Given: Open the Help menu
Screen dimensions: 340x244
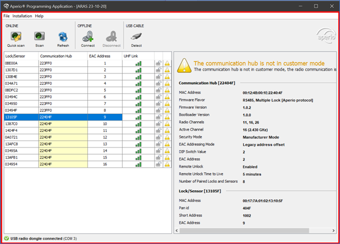Looking at the screenshot, I should (x=39, y=16).
